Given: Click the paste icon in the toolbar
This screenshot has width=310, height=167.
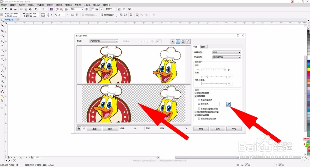Looking at the screenshot, I should [x=30, y=9].
